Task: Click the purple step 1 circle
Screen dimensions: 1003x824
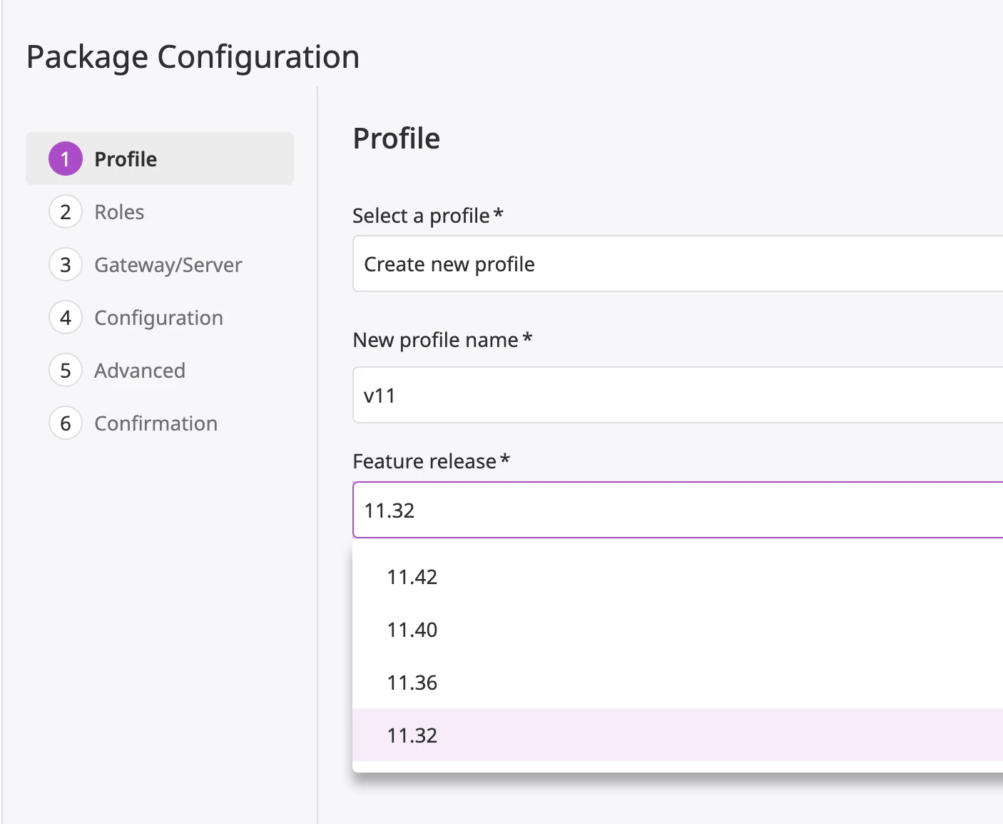Action: tap(66, 159)
